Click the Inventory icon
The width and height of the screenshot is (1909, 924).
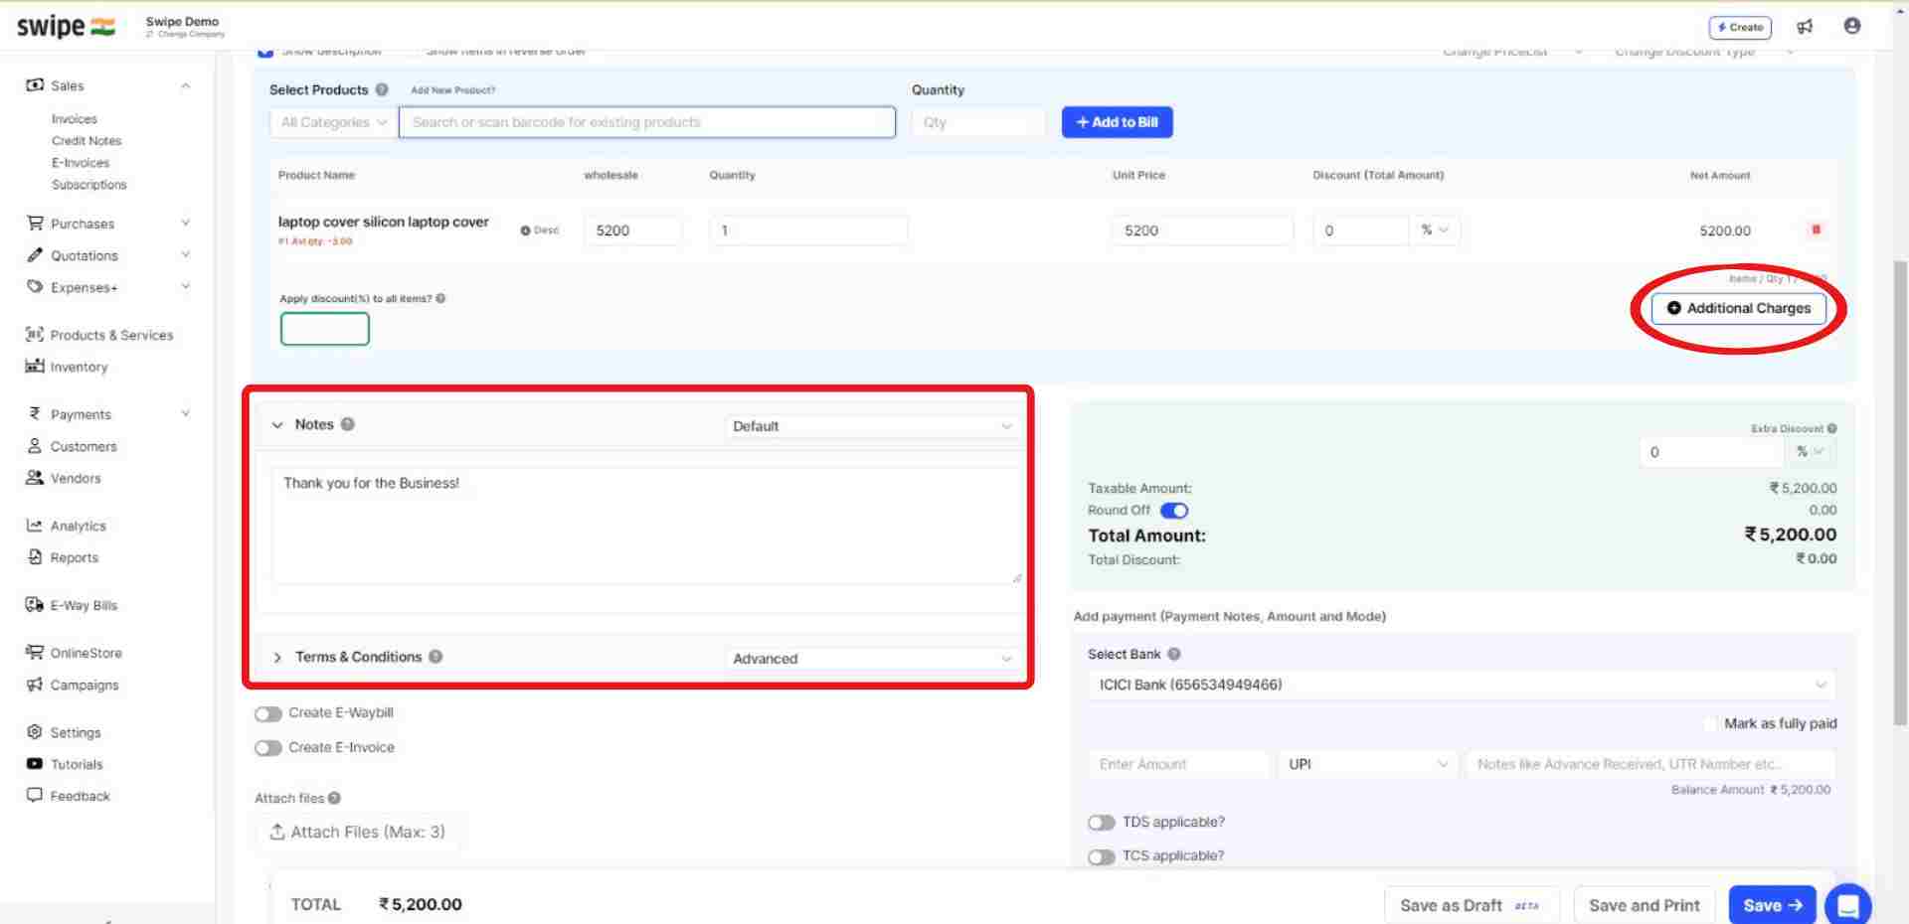[35, 367]
